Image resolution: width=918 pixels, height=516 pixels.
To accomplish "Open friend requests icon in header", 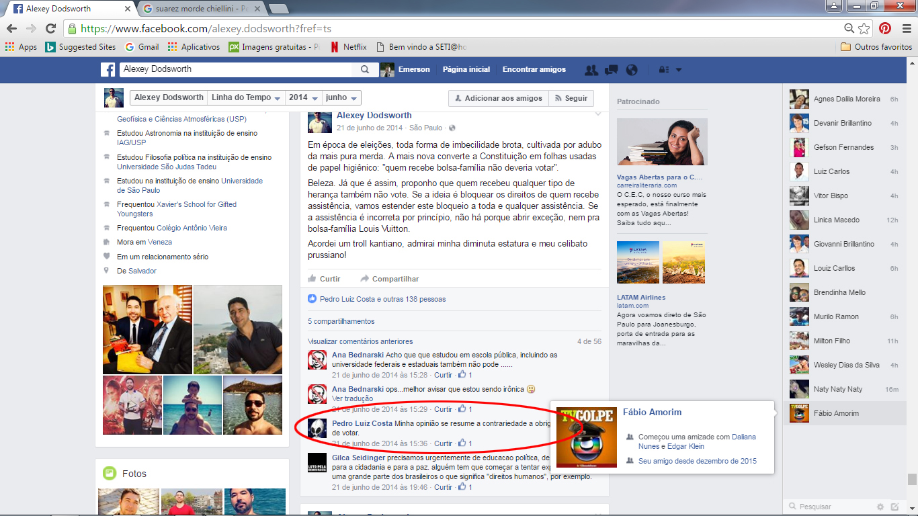I will click(591, 70).
